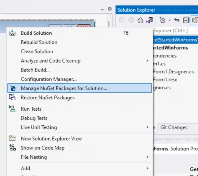
Task: Select the Build Solution label
Action: tap(36, 33)
